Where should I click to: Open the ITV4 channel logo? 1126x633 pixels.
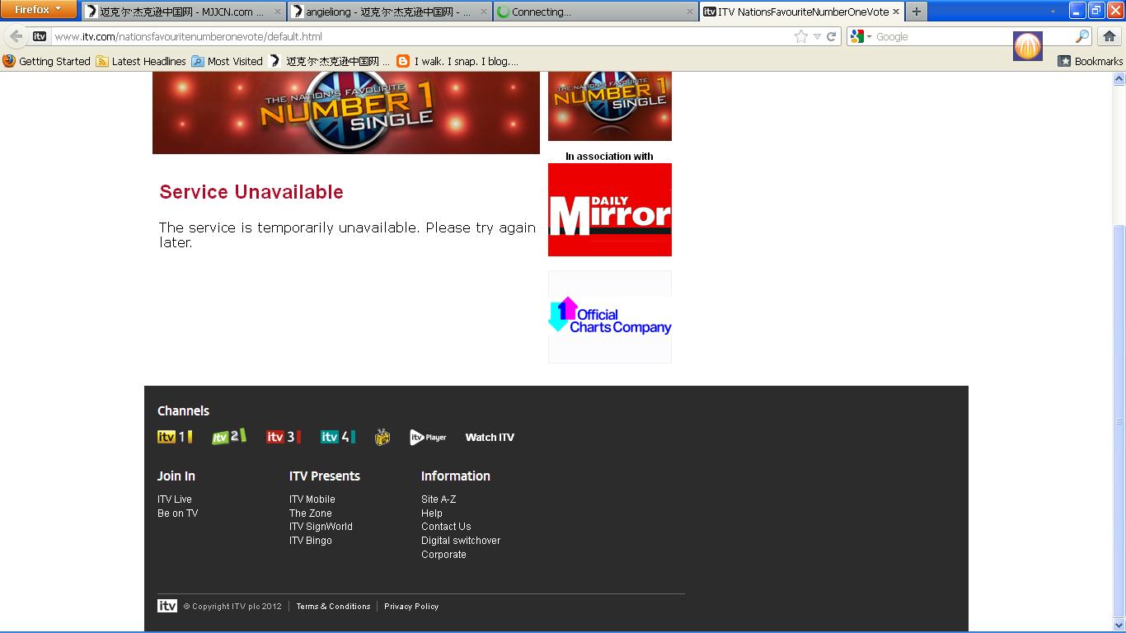337,437
